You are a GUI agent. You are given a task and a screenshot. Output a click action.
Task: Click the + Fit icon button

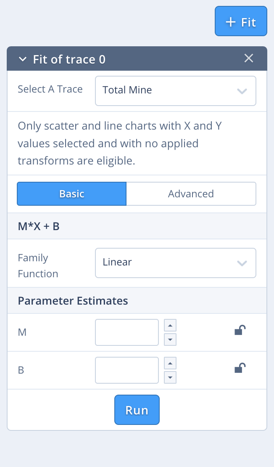(x=240, y=21)
